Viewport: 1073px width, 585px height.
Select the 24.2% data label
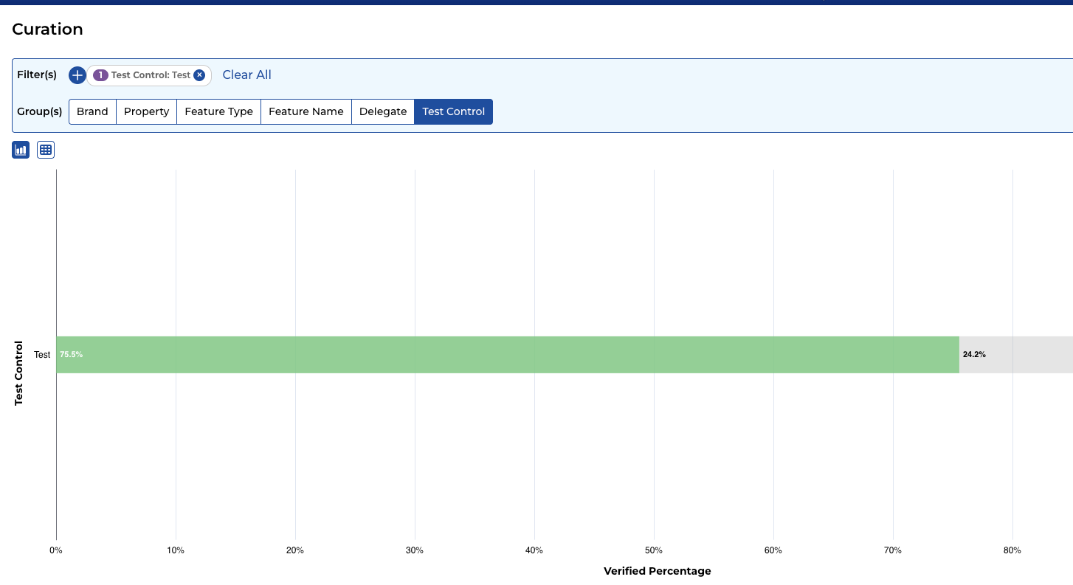[x=974, y=355]
